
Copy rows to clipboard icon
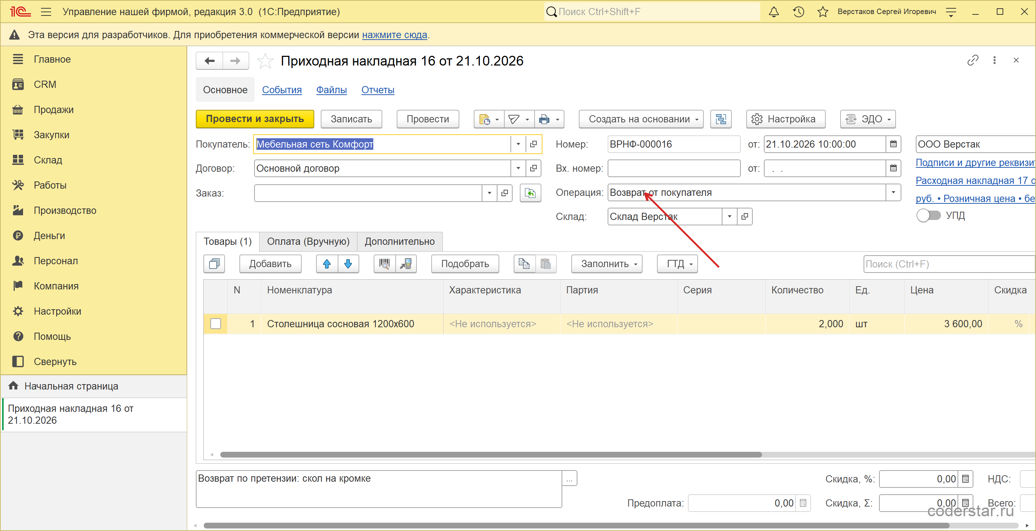click(x=524, y=264)
